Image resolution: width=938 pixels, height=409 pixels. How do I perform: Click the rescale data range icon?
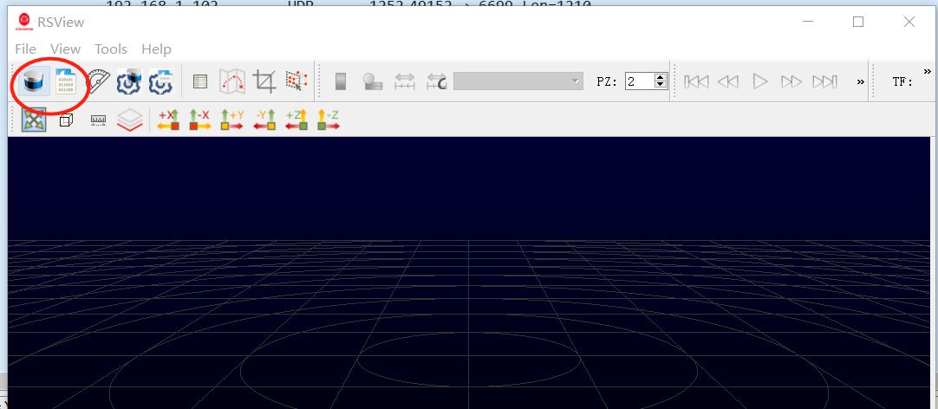click(x=405, y=82)
